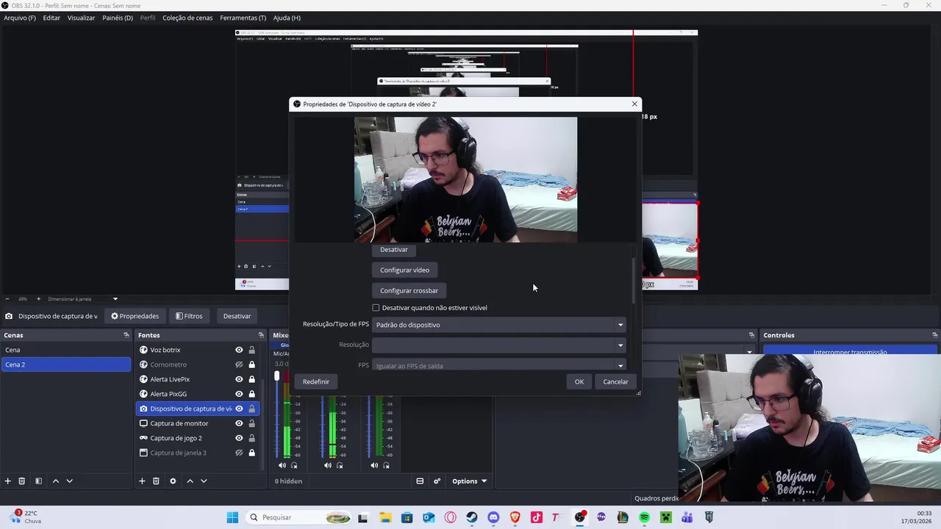Add a new source in Fontes panel

[x=142, y=481]
